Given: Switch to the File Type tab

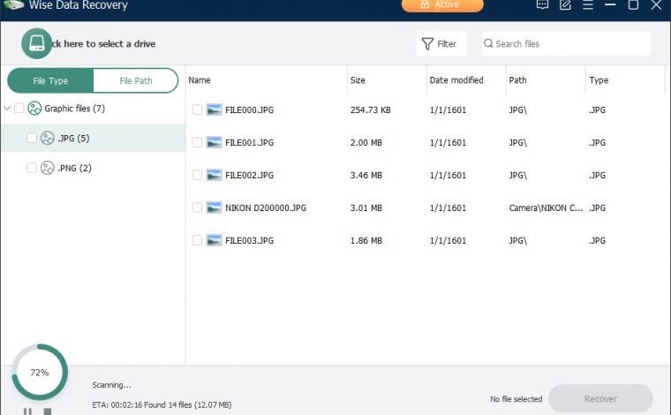Looking at the screenshot, I should [x=50, y=80].
